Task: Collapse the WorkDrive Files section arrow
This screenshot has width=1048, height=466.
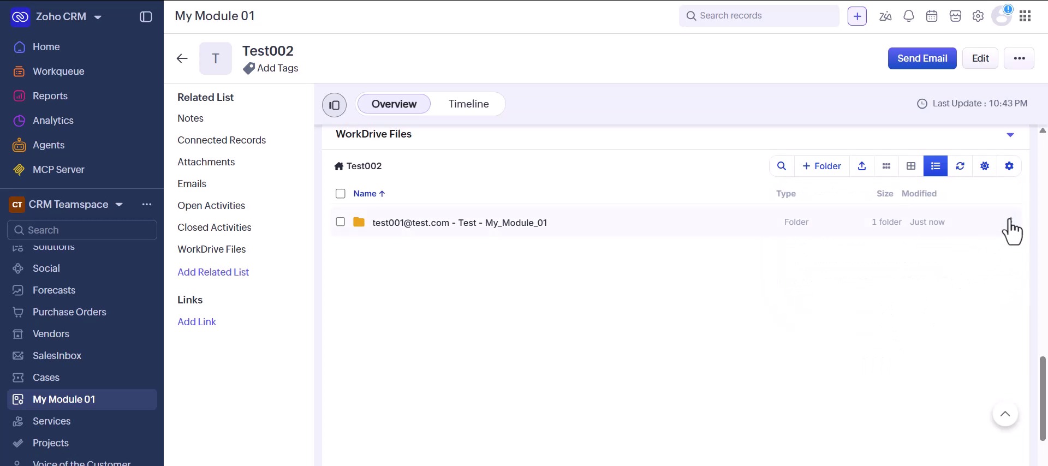Action: point(1010,135)
